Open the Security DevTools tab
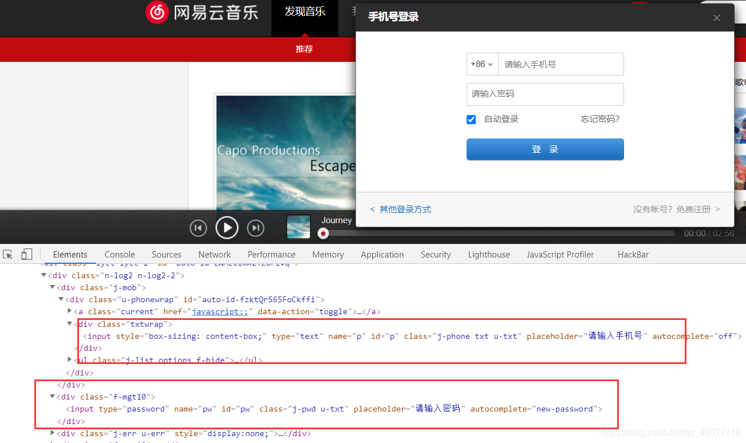The height and width of the screenshot is (443, 746). pyautogui.click(x=436, y=255)
